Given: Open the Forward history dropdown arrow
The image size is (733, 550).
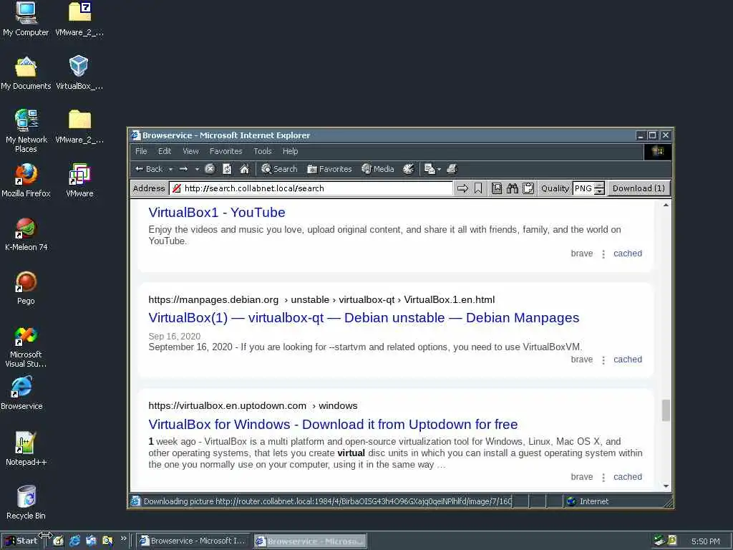Looking at the screenshot, I should point(197,169).
